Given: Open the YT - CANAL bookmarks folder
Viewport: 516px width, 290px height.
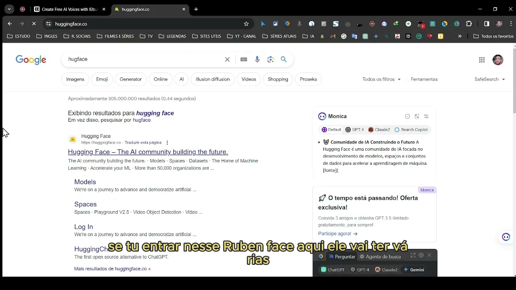Looking at the screenshot, I should click(x=242, y=36).
